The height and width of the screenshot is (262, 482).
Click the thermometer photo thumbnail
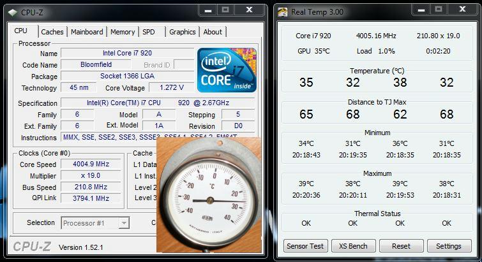coord(209,195)
